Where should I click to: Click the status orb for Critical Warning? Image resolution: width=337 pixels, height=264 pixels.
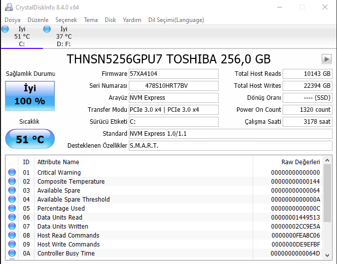click(12, 172)
